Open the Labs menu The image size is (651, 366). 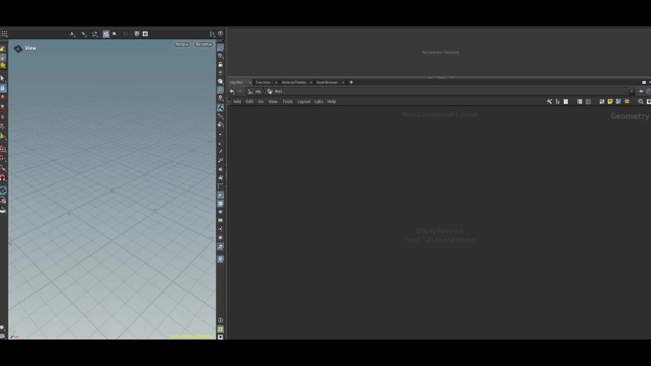(318, 102)
